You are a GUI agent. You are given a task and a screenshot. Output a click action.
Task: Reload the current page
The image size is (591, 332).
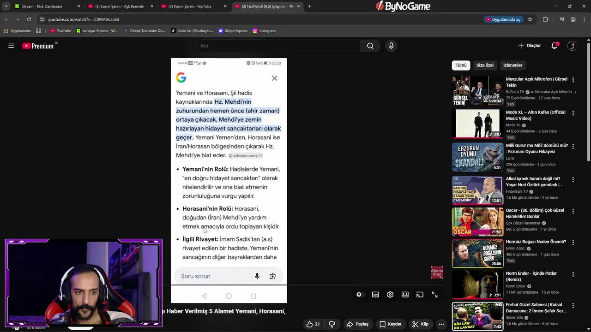(x=29, y=19)
